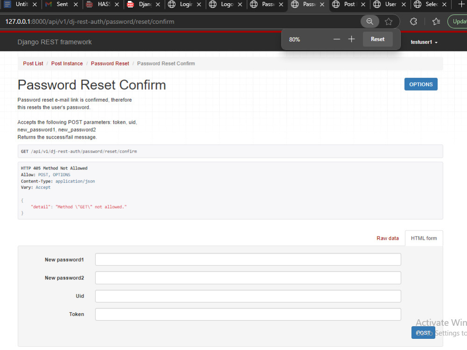Select 'Method "GET" not allowed.' detail text
Viewport: 467px width, 350px height.
91,207
